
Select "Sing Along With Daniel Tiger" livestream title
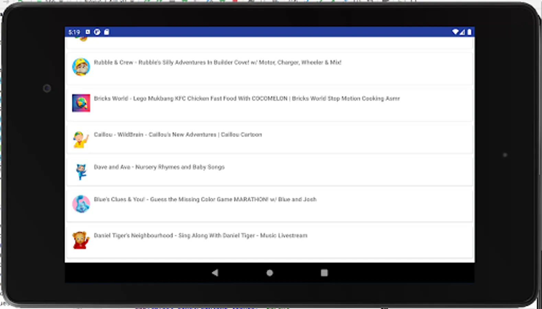217,236
